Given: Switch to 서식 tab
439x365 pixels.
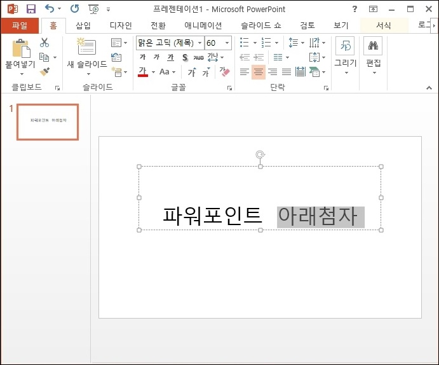Looking at the screenshot, I should pyautogui.click(x=384, y=25).
